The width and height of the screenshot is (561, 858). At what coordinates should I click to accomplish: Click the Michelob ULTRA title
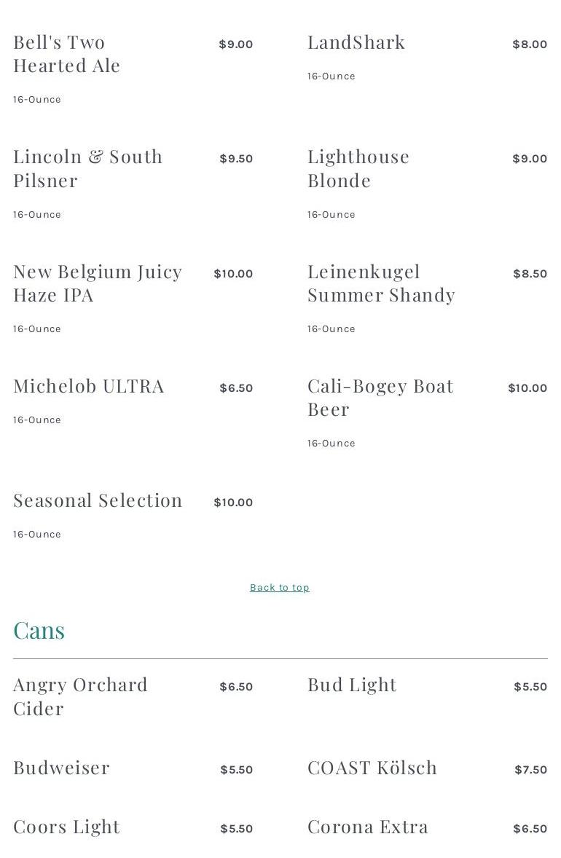pos(89,386)
